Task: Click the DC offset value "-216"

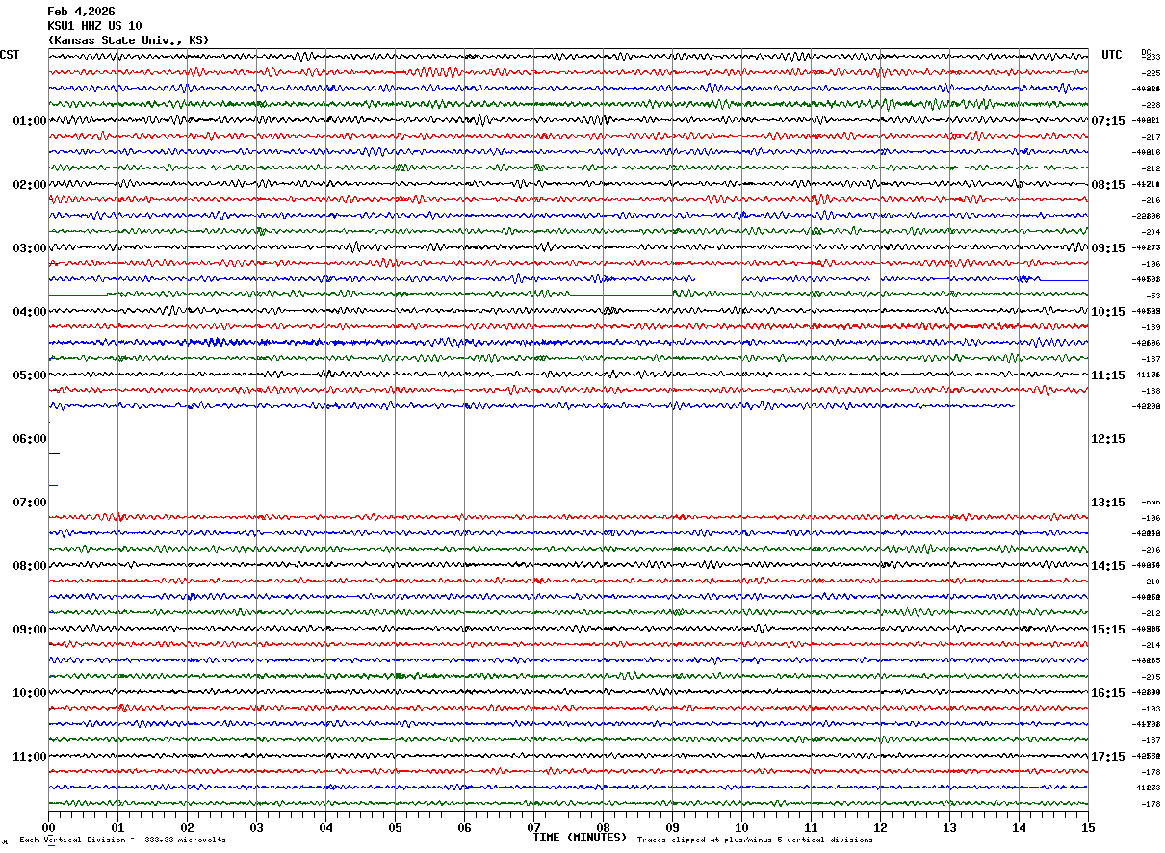Action: [x=1151, y=200]
